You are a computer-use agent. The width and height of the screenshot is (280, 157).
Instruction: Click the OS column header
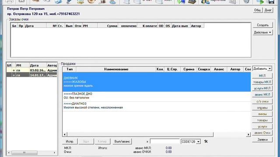[168, 26]
